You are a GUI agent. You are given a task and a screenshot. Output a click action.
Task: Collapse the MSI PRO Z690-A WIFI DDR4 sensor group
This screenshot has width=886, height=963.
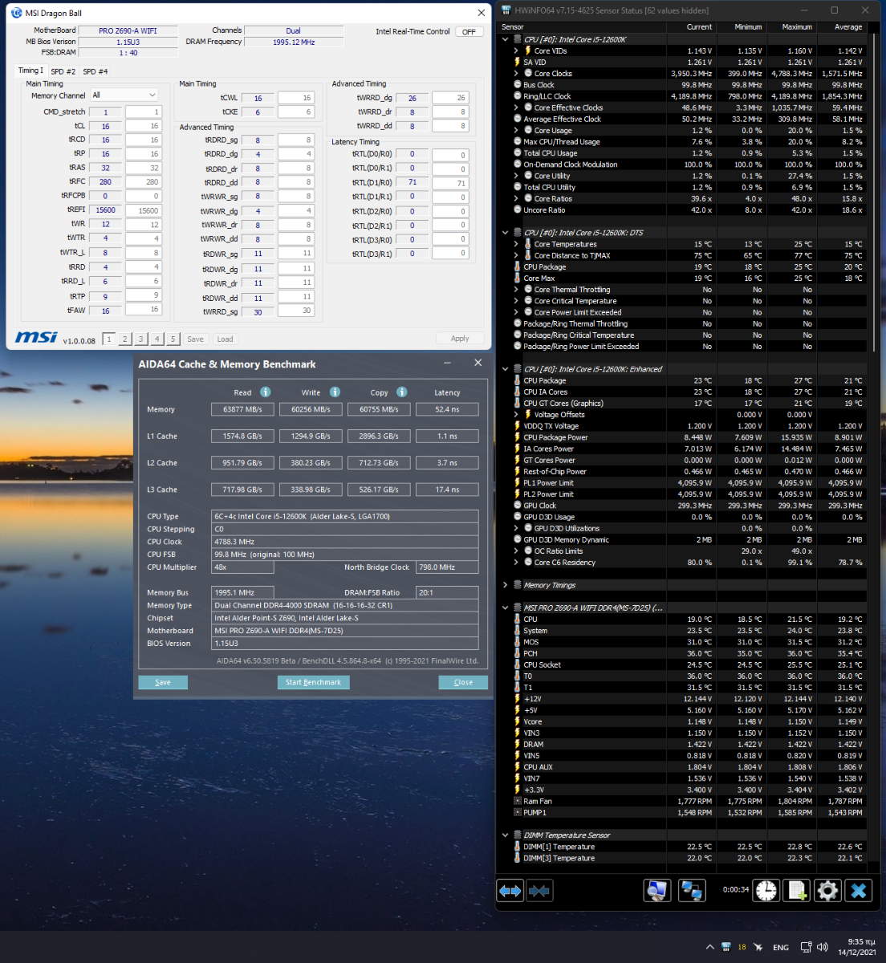(505, 607)
